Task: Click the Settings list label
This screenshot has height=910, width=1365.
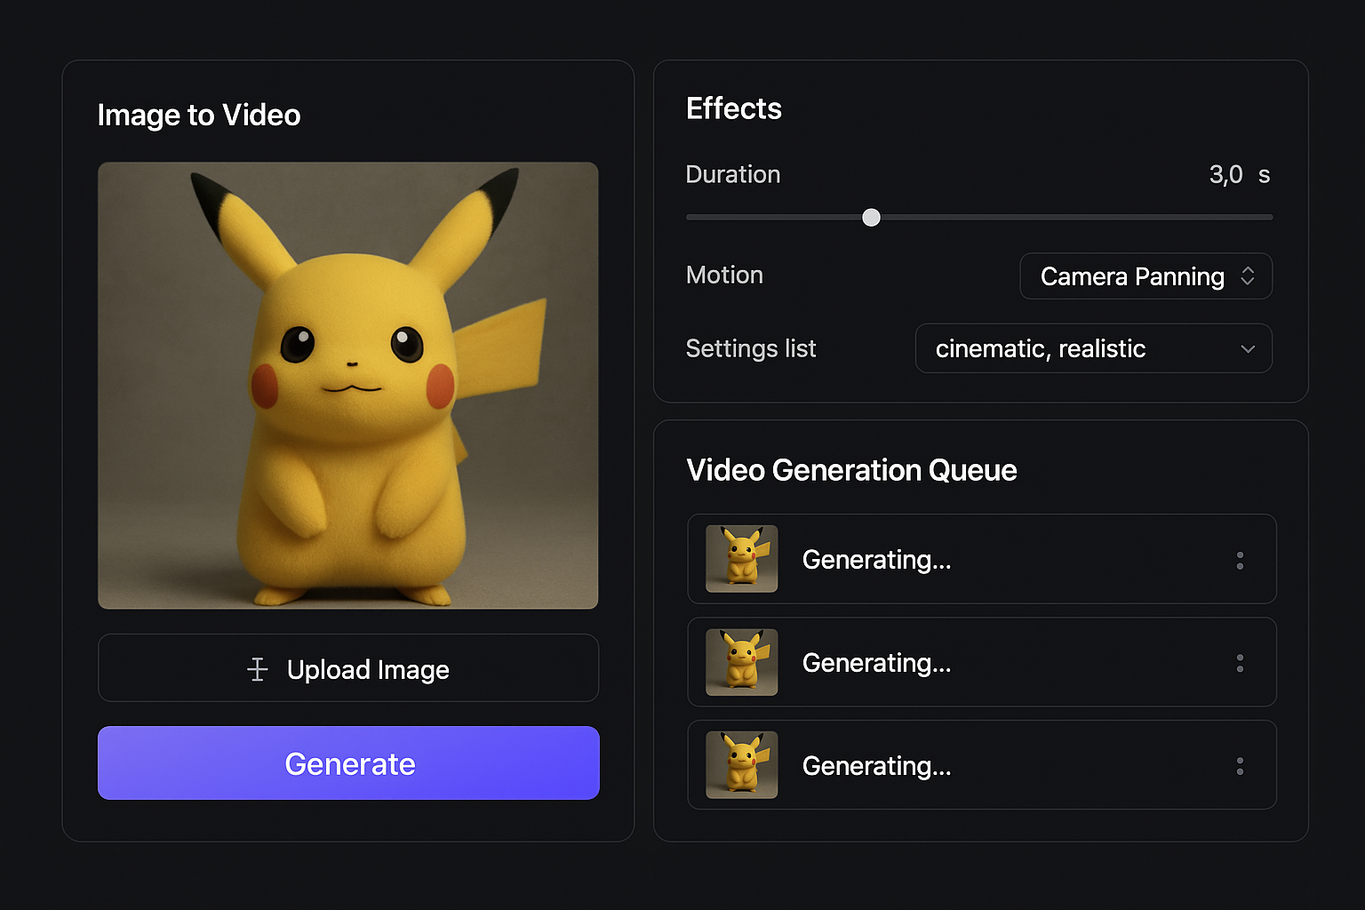Action: [751, 349]
